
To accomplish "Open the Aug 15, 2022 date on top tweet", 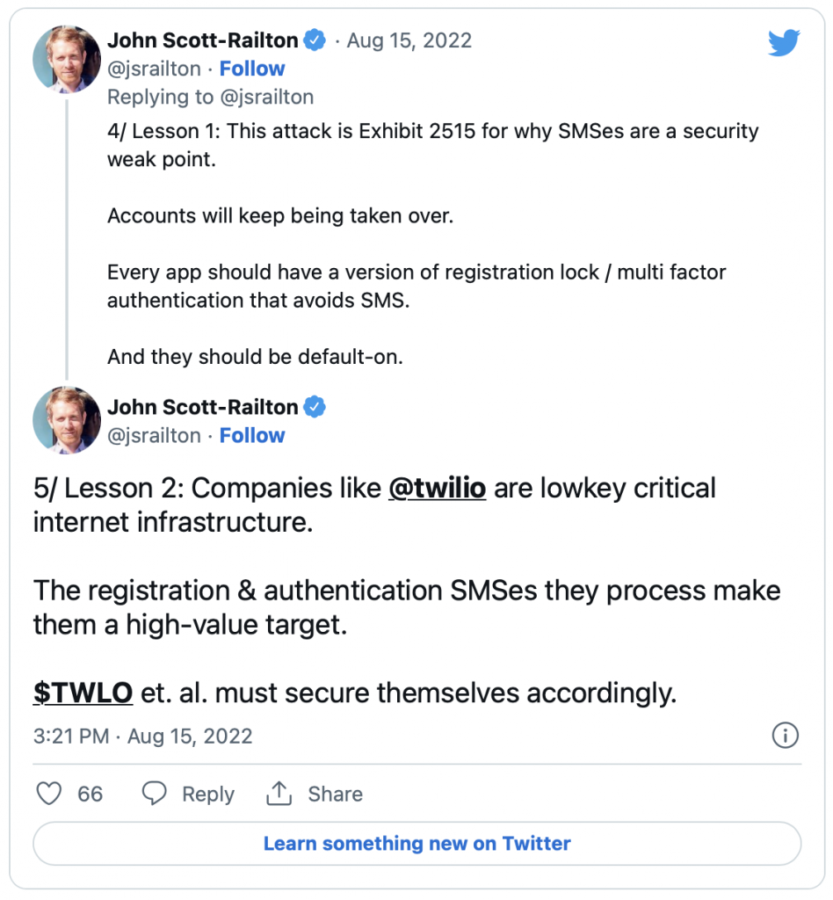I will [x=409, y=40].
